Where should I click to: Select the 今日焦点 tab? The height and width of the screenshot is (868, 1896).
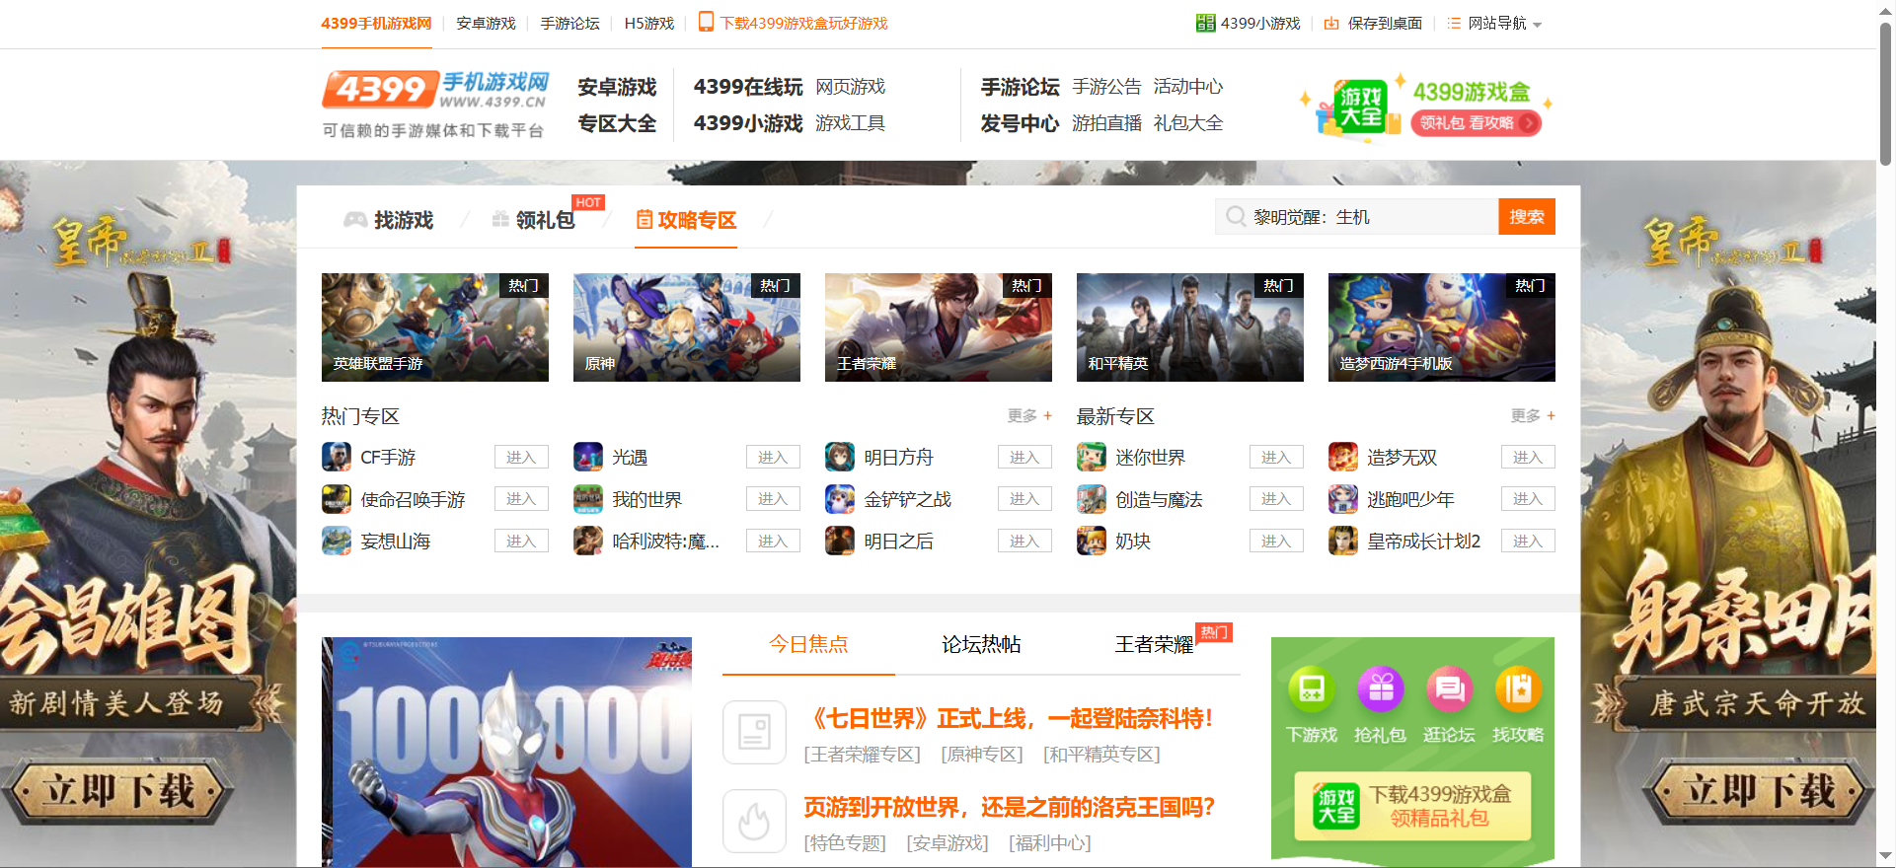[808, 644]
